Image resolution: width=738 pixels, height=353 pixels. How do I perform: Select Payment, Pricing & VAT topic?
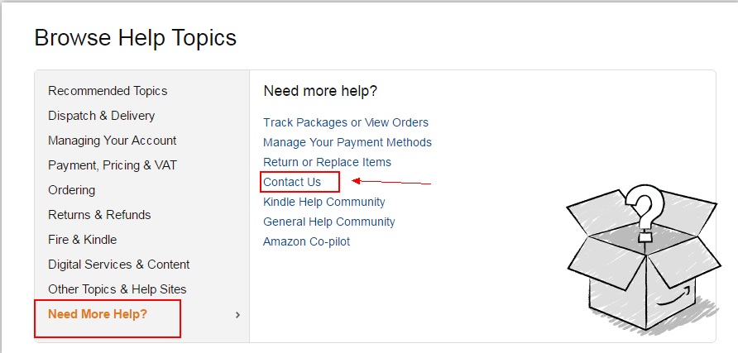[x=113, y=165]
